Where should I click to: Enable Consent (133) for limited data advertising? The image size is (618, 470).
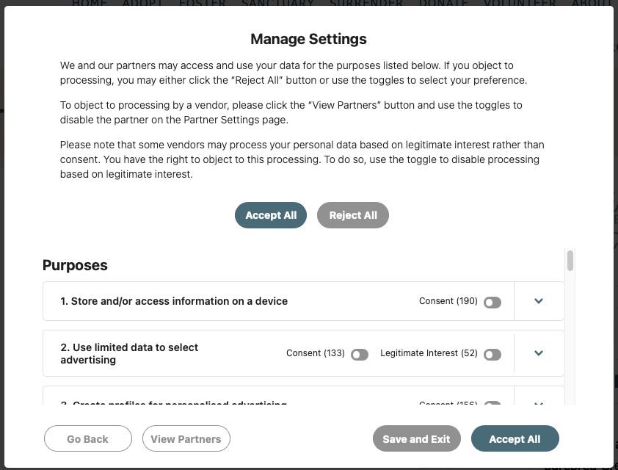[x=360, y=354]
